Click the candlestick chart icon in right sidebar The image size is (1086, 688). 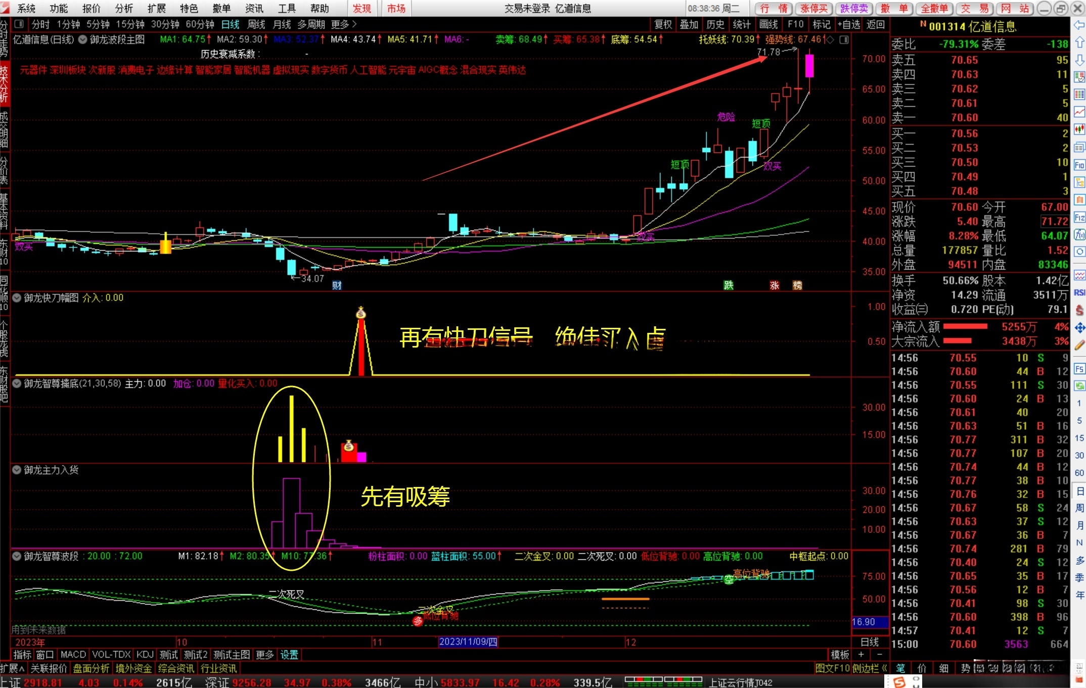(1079, 129)
